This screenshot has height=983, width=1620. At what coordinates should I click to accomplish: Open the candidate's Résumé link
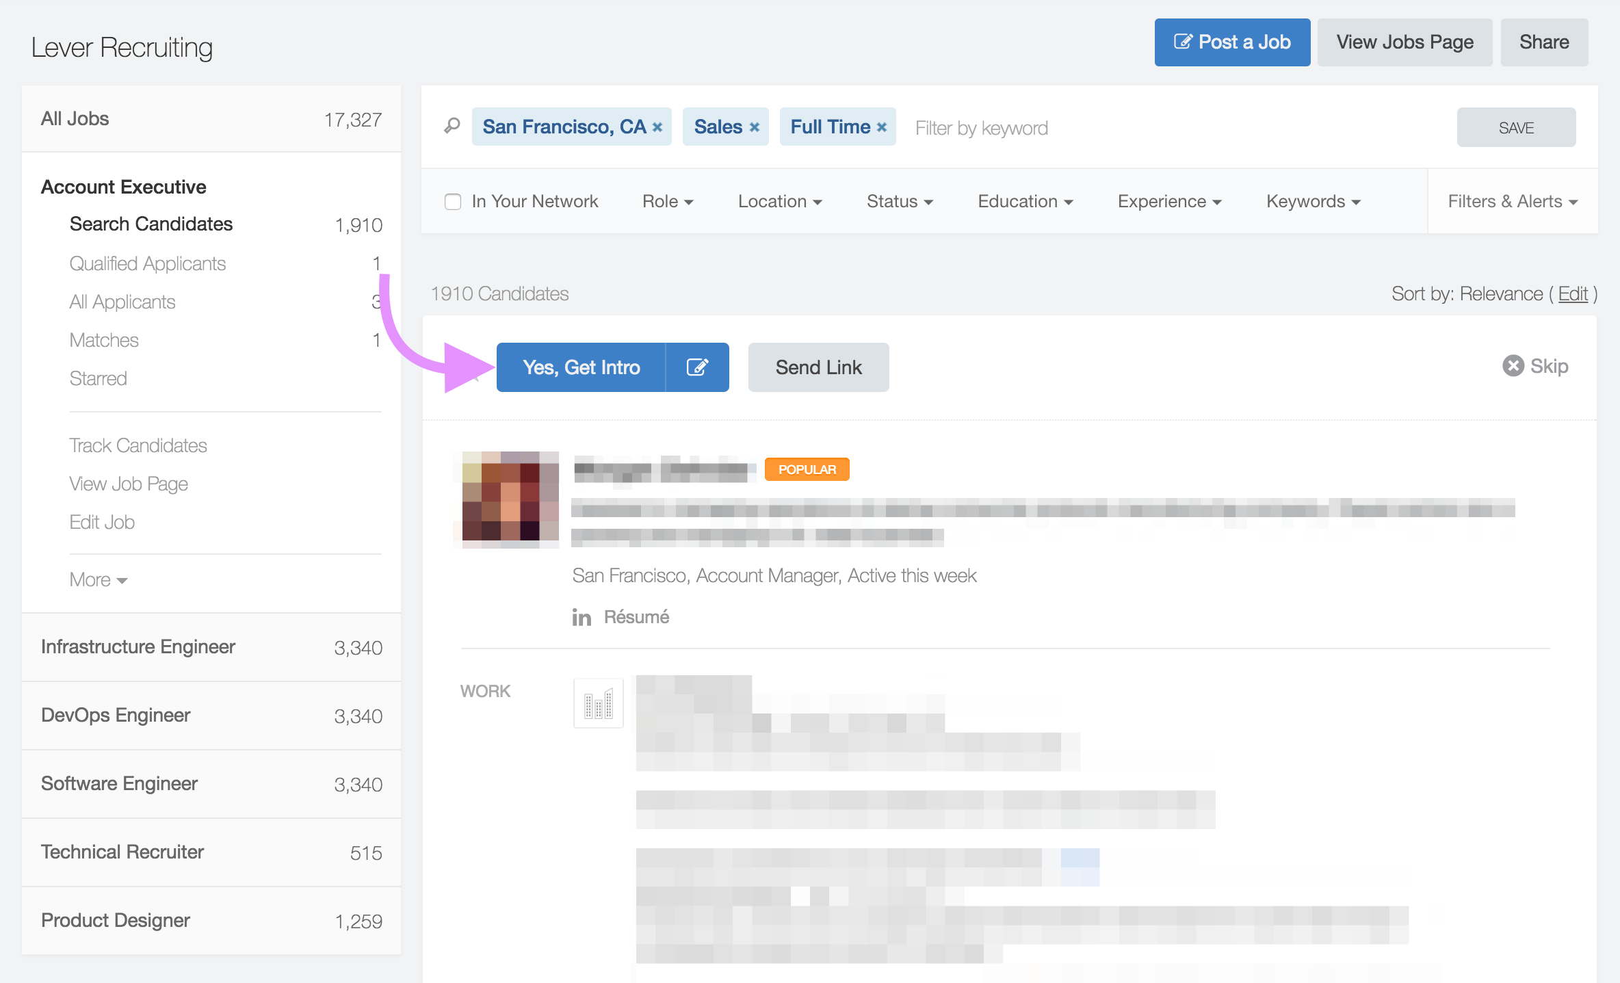(x=636, y=617)
